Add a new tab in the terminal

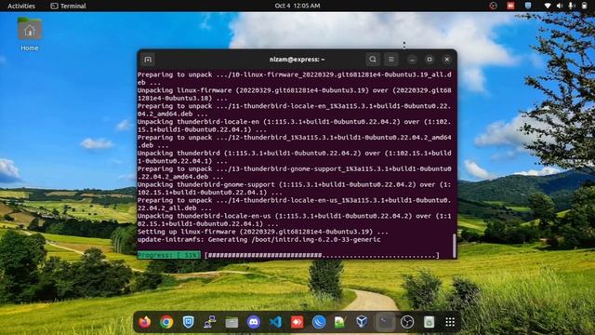pos(148,60)
